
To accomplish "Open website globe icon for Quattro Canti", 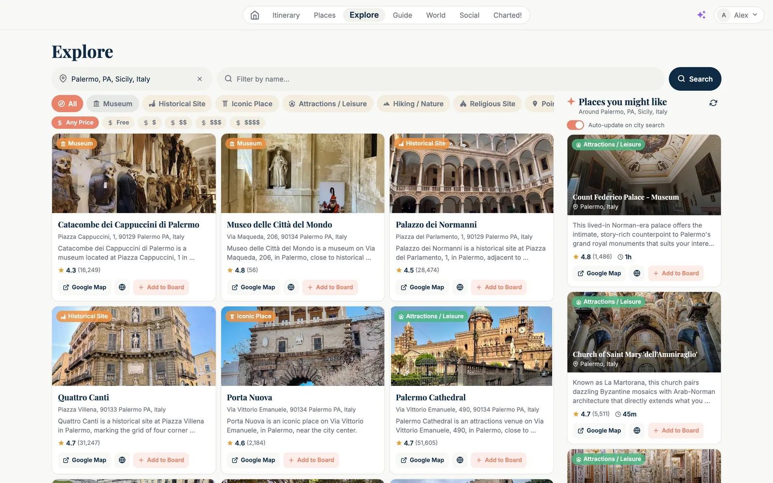I will (122, 460).
